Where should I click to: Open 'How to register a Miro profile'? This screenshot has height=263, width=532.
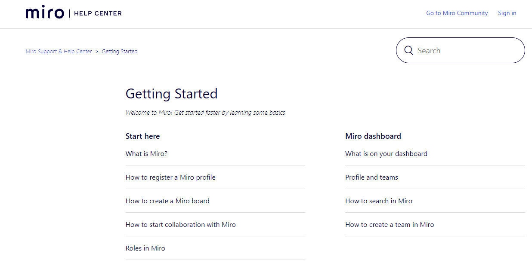170,177
